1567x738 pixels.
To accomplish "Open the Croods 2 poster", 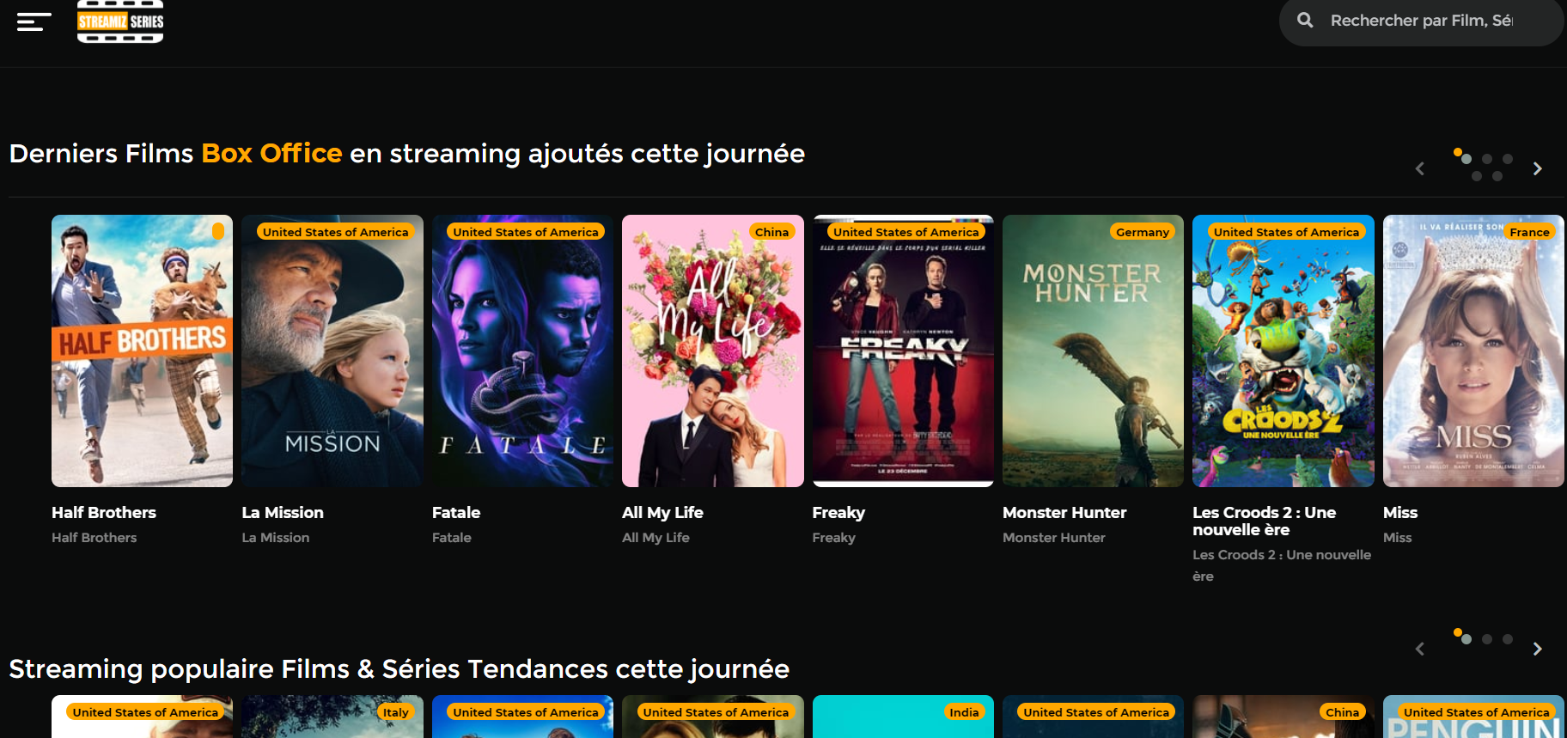I will (1283, 351).
